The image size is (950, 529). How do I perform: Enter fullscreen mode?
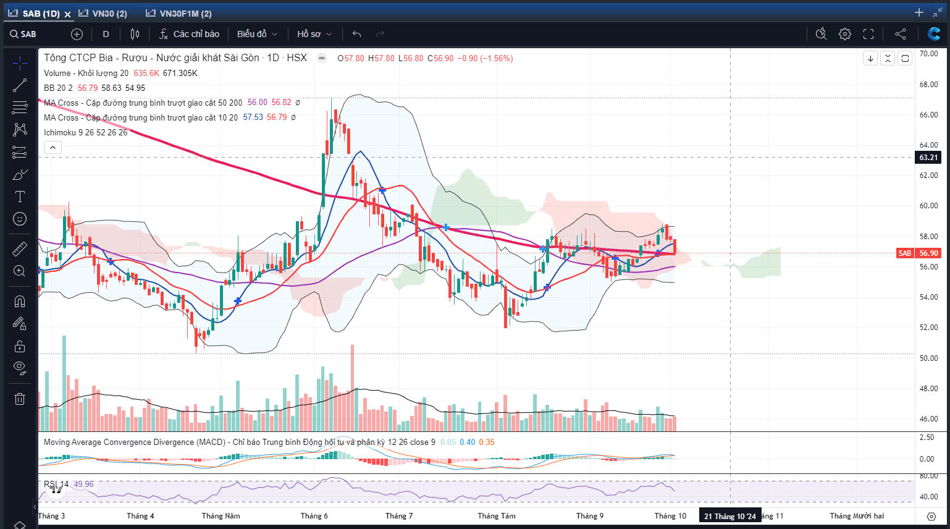868,34
